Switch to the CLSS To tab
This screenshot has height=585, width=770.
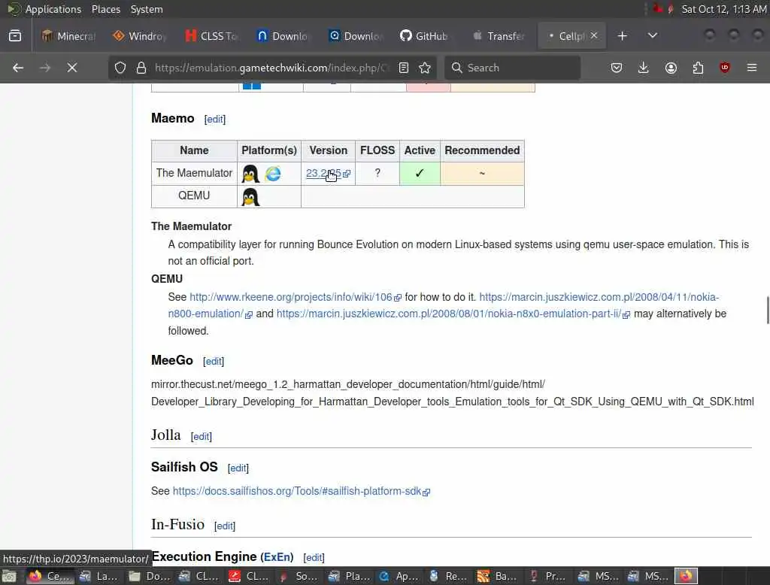(x=211, y=36)
